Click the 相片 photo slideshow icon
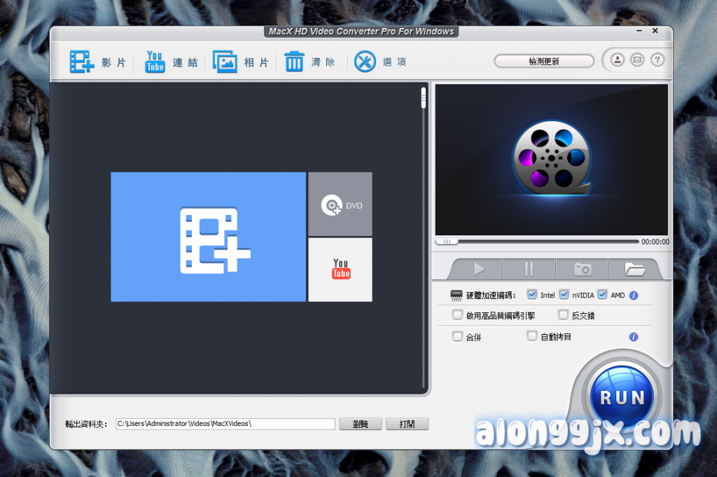Screen dimensions: 717x477 225,62
